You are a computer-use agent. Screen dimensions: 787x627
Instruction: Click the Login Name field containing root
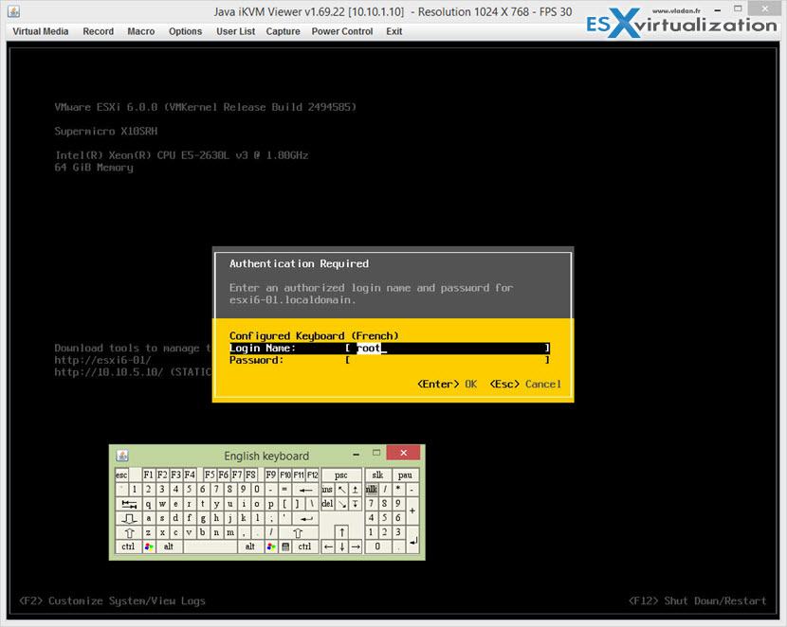448,348
